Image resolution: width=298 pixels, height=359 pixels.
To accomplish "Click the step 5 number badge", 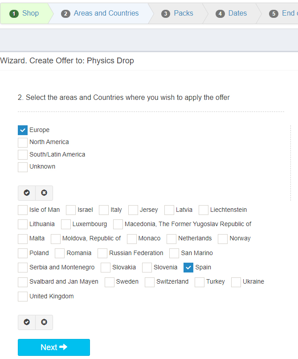I will coord(274,14).
